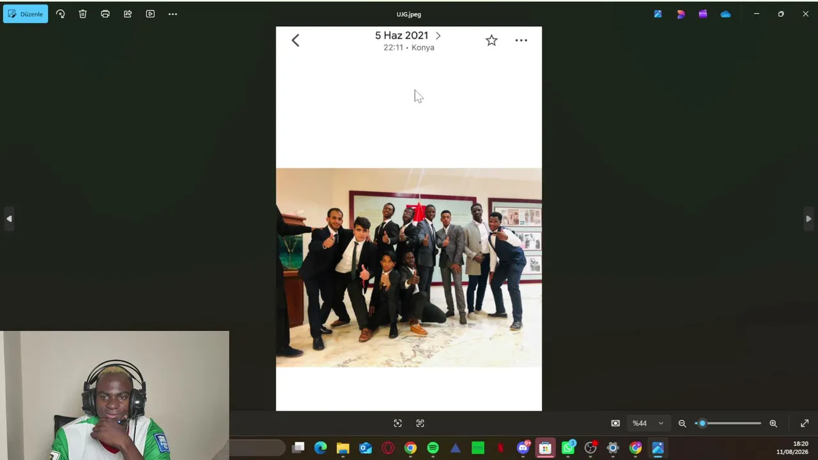Screen dimensions: 818x460
Task: Click the UJG.jpeg file name title
Action: coord(409,14)
